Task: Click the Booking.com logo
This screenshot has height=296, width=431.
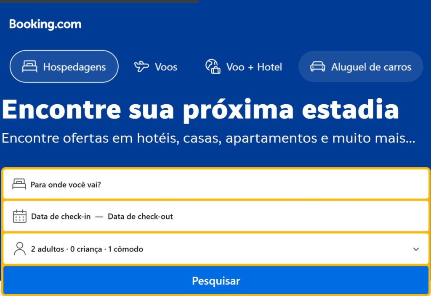Action: tap(45, 24)
